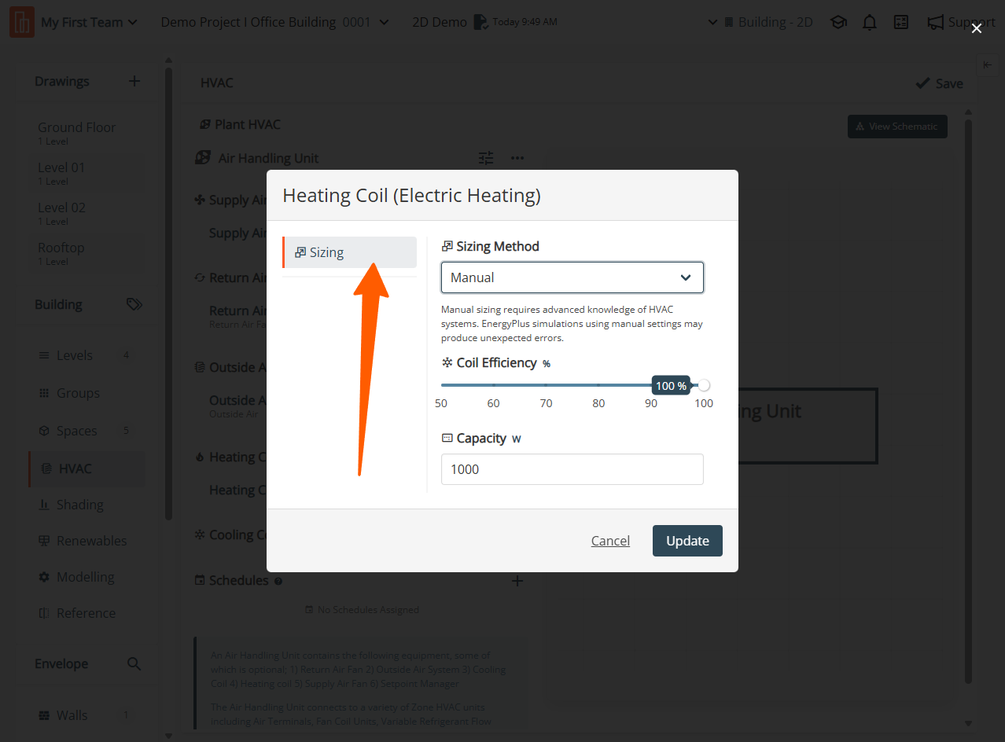Open Air Handling Unit settings sliders icon

[x=486, y=158]
